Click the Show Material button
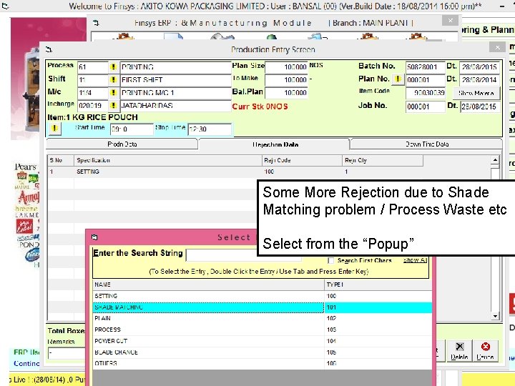 476,93
